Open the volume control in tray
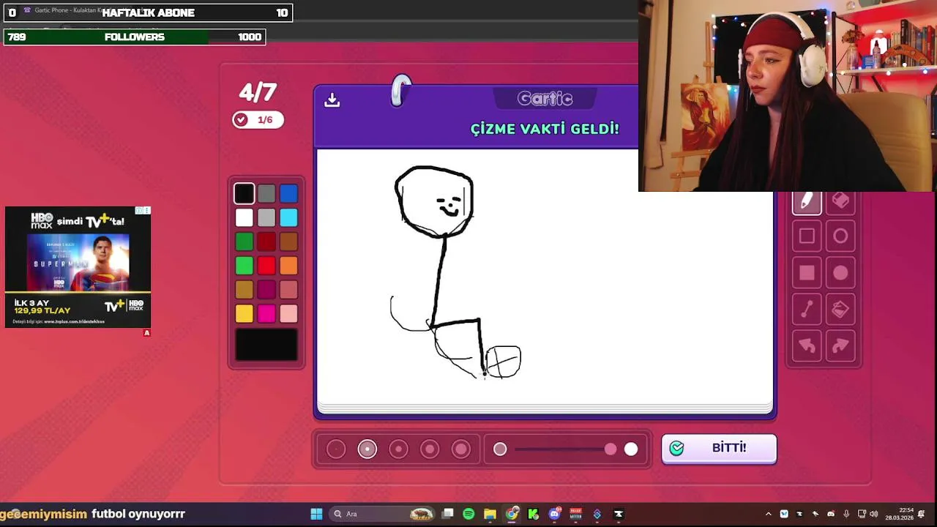 pos(873,514)
